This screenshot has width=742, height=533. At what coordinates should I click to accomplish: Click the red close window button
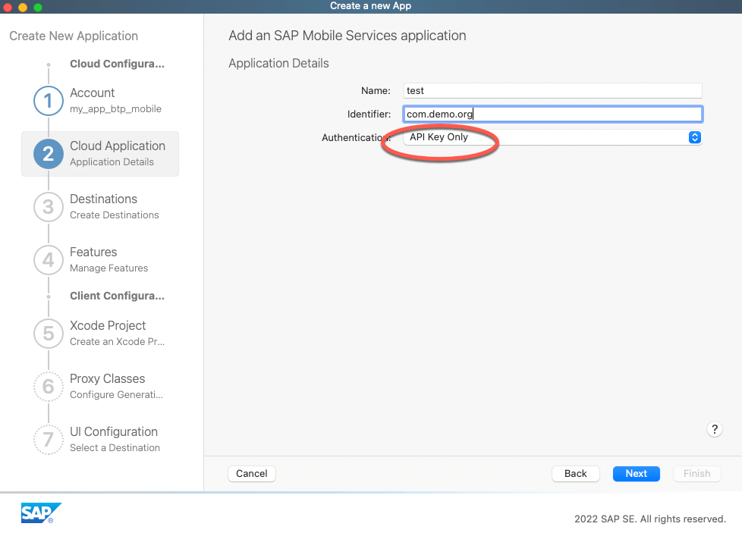(8, 7)
